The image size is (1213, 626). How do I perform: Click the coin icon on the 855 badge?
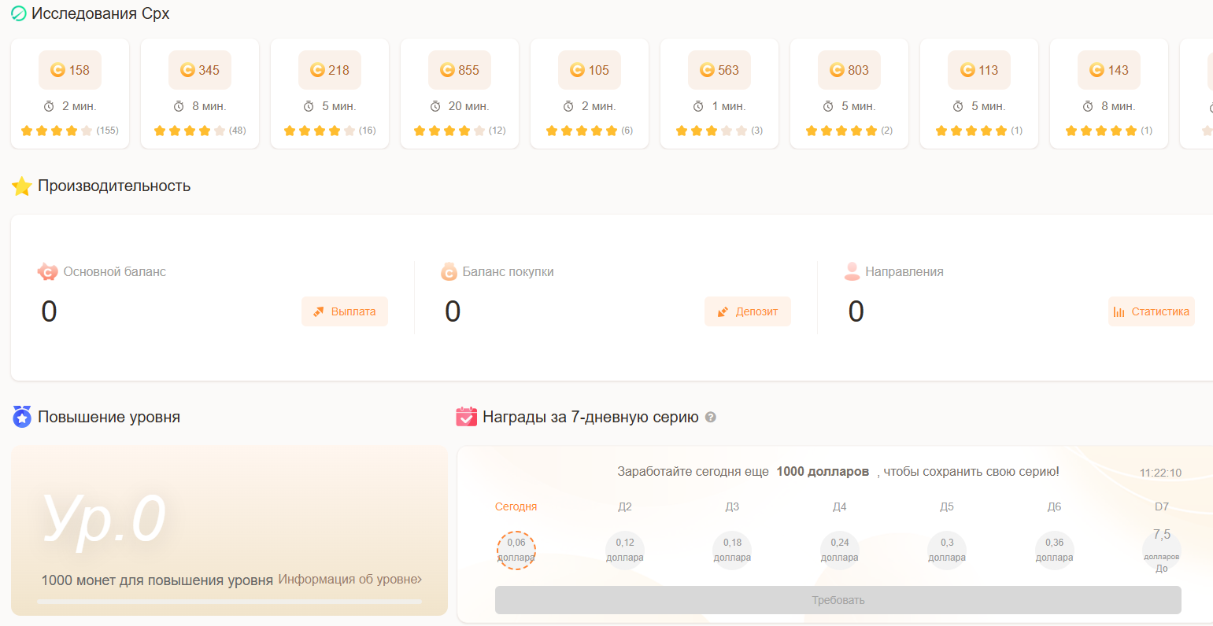(x=447, y=70)
